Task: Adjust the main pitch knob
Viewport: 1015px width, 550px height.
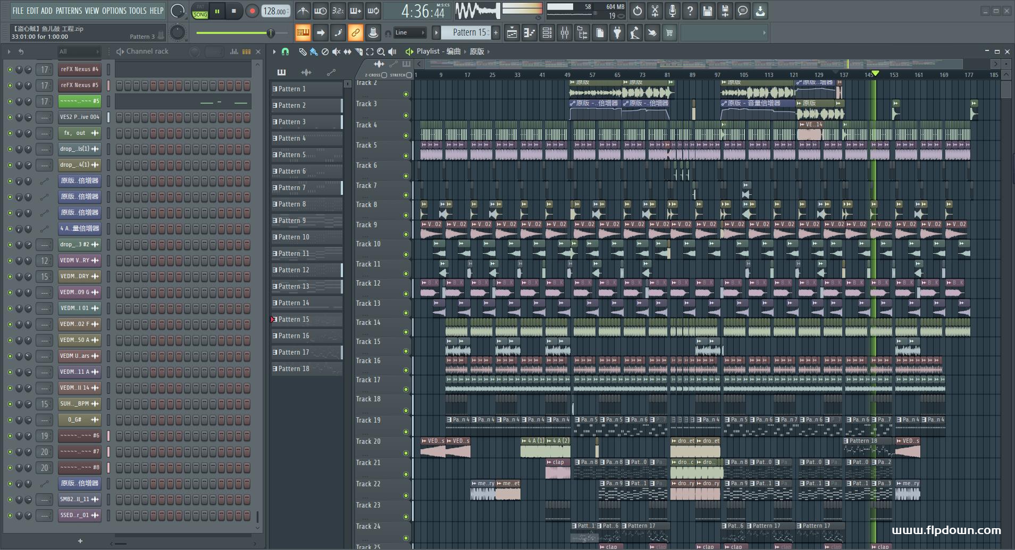Action: (x=178, y=33)
